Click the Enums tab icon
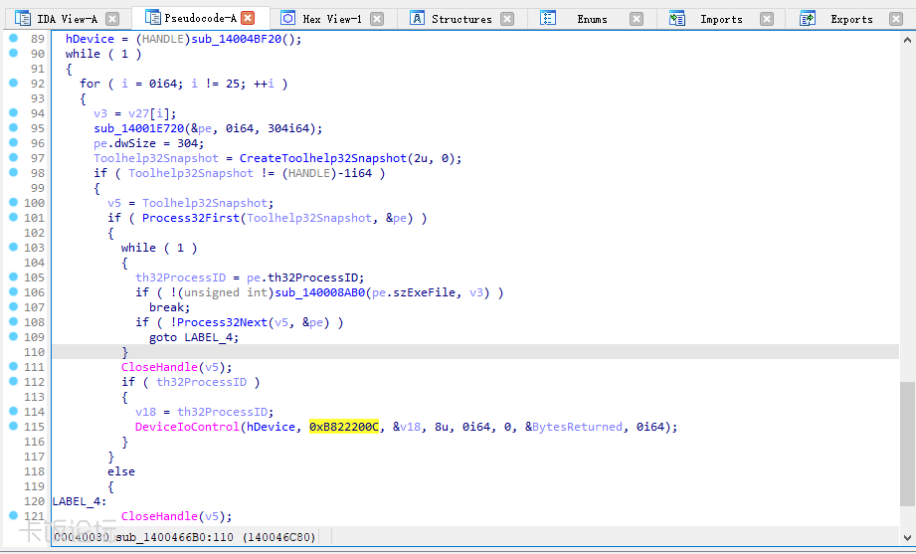916x554 pixels. pyautogui.click(x=549, y=18)
